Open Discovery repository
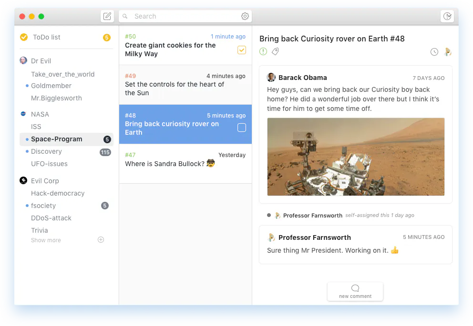Viewport: 473px width, 326px height. point(46,151)
